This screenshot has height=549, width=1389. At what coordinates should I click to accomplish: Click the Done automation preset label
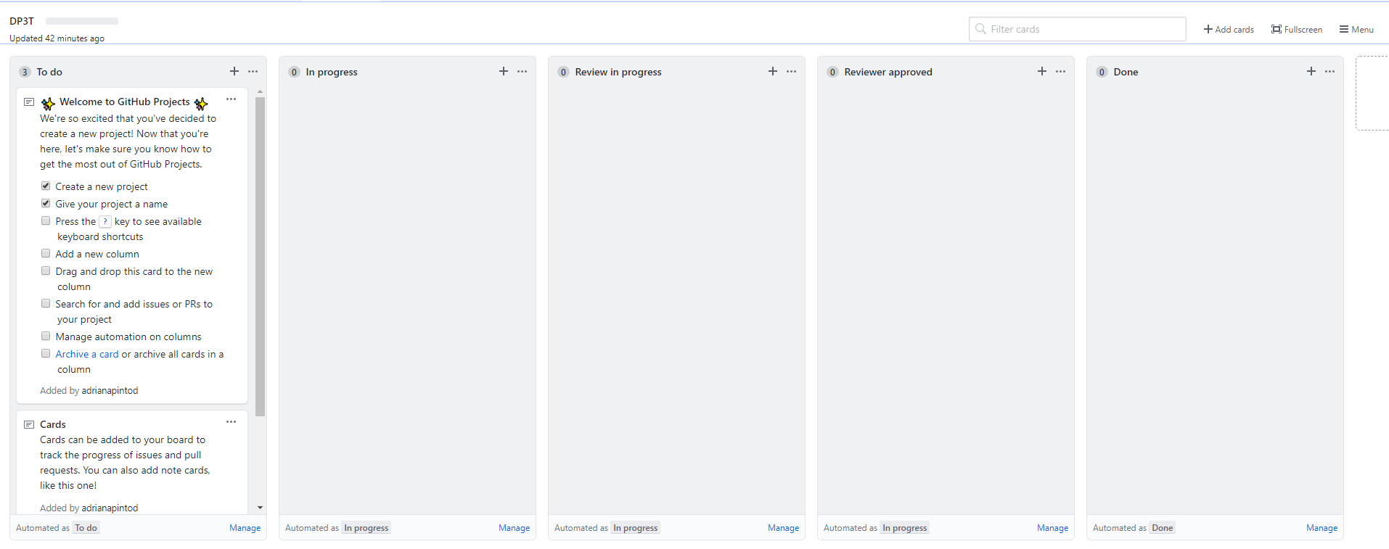[x=1162, y=528]
